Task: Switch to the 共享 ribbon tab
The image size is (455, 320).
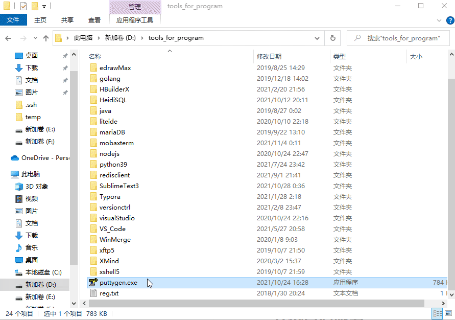Action: click(x=67, y=20)
